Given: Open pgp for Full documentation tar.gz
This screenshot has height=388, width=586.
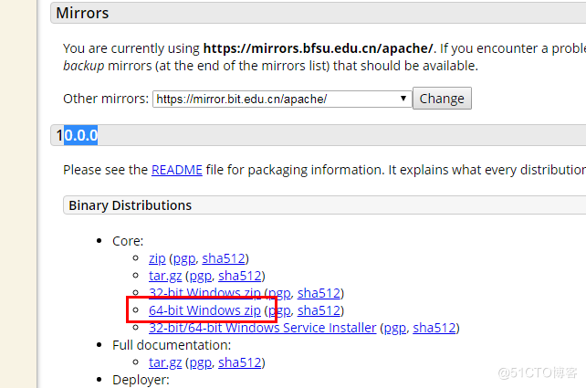Looking at the screenshot, I should pyautogui.click(x=200, y=362).
